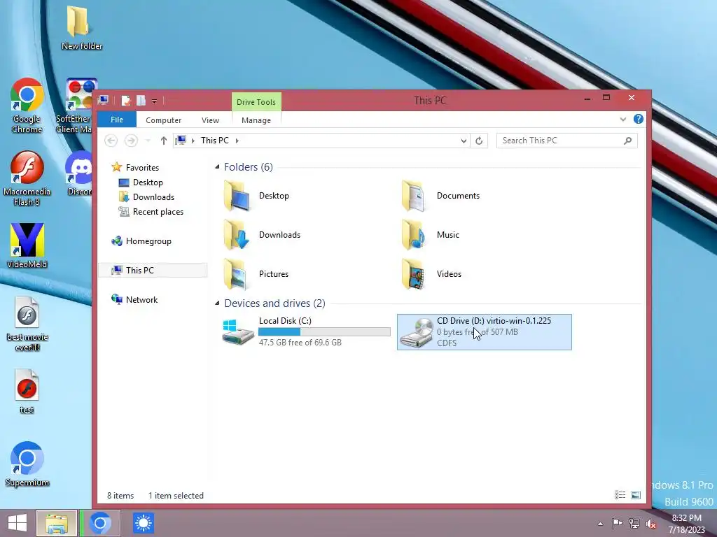Open the blue sun app on taskbar

[143, 523]
